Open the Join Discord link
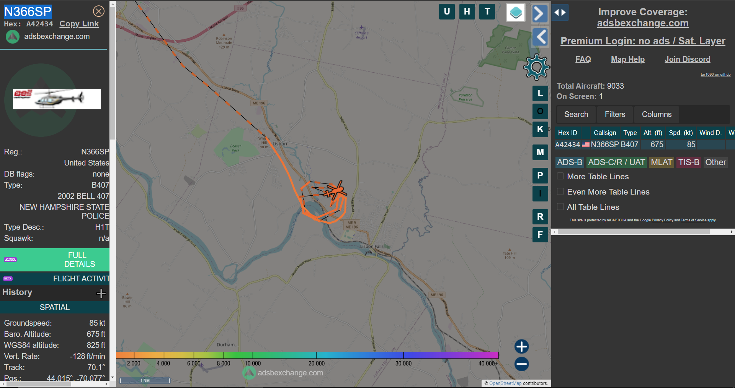 point(688,59)
